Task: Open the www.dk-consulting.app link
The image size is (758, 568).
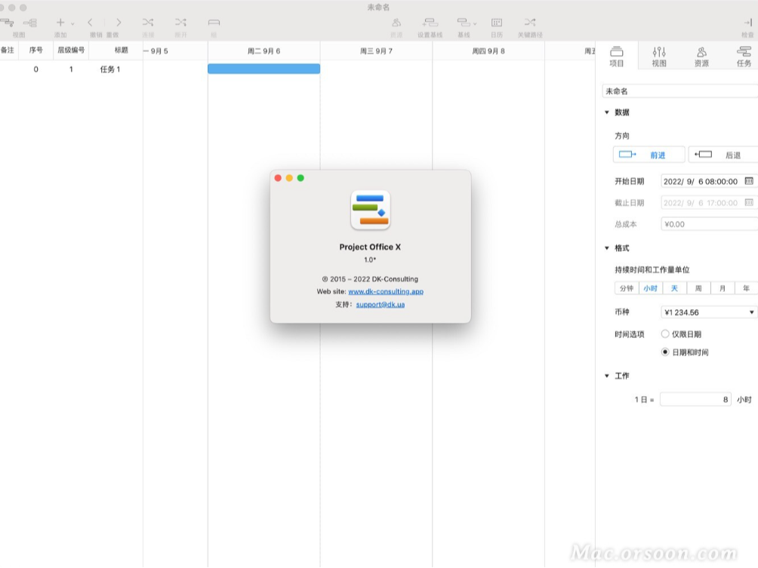Action: pos(384,291)
